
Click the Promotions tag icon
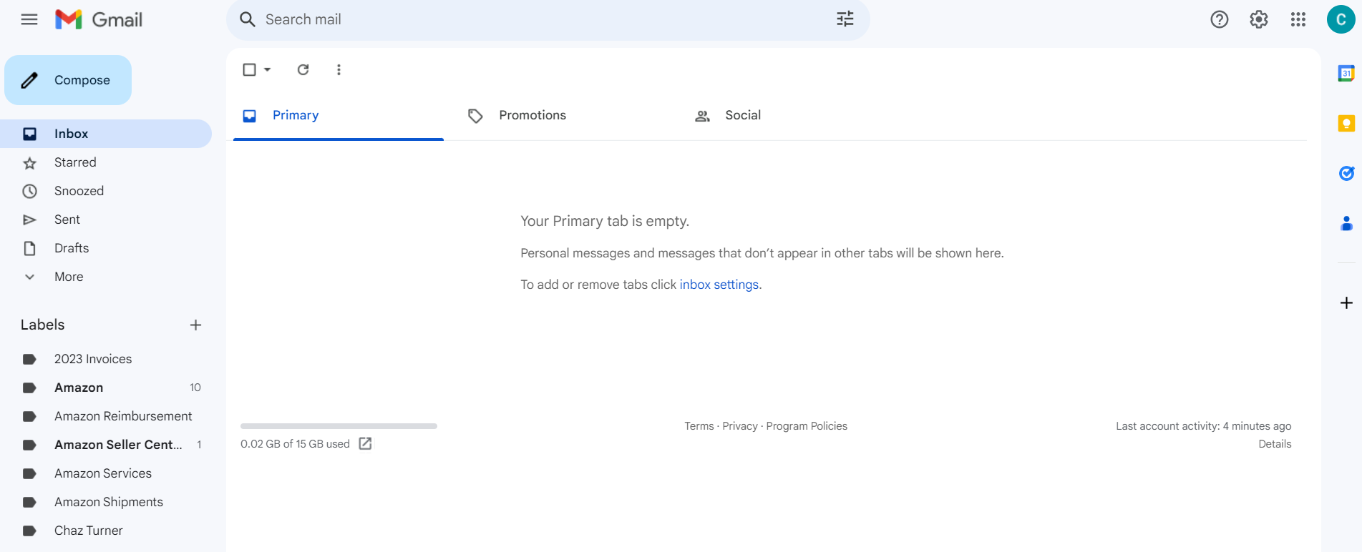click(x=475, y=116)
